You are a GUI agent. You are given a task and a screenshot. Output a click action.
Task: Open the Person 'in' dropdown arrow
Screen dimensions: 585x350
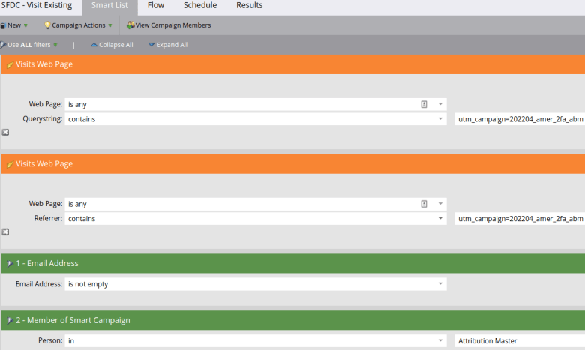pos(440,340)
